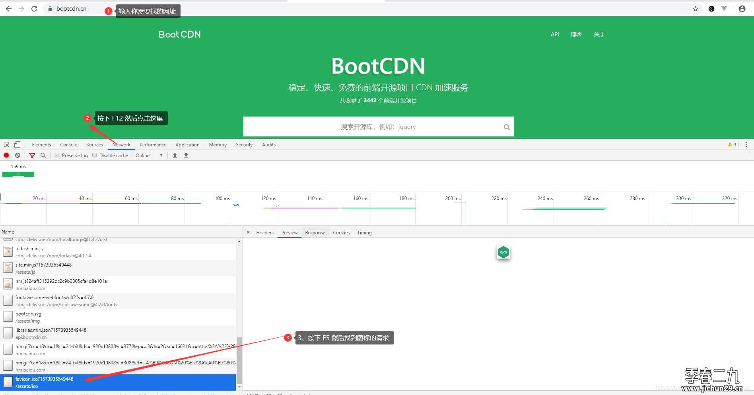Click the red load-event line in the timeline
This screenshot has height=395, width=754.
(x=666, y=213)
